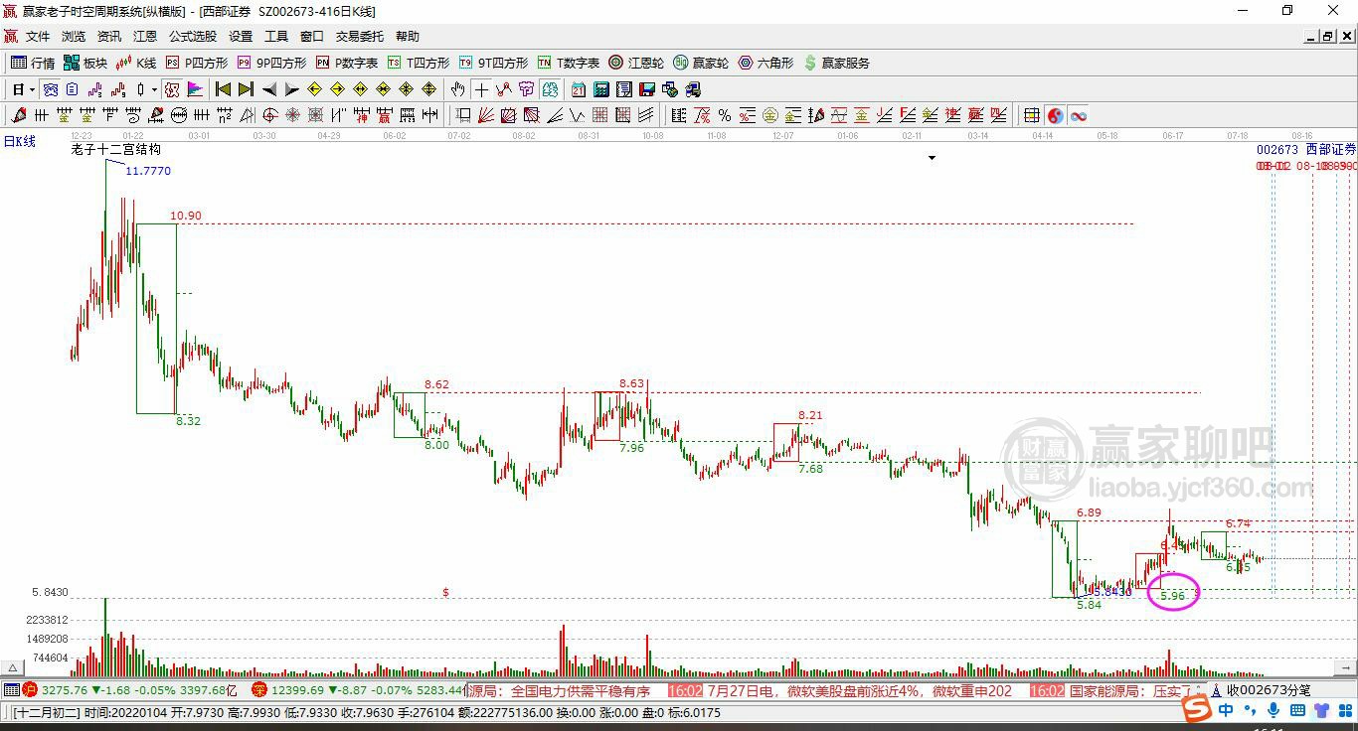The height and width of the screenshot is (731, 1358).
Task: Click the 老子十二宫结构 label
Action: click(x=115, y=150)
